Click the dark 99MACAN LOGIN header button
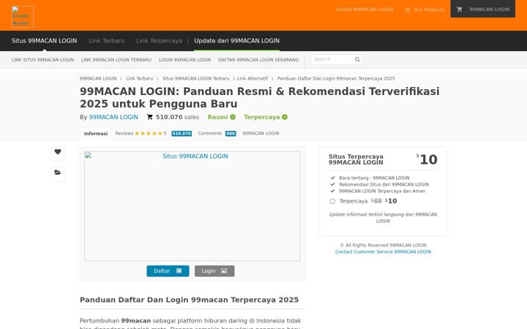 pyautogui.click(x=482, y=9)
